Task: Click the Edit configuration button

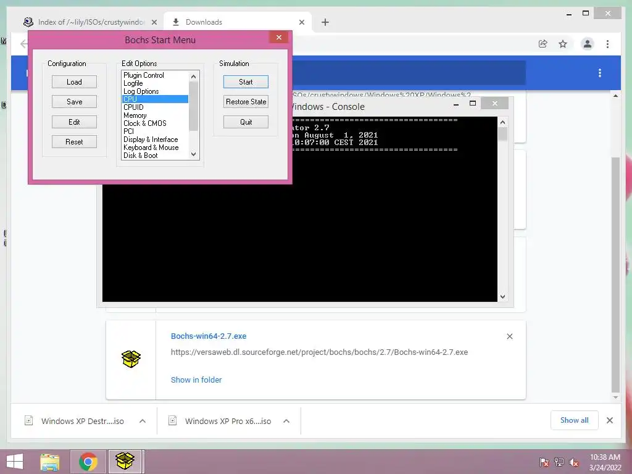Action: 74,122
